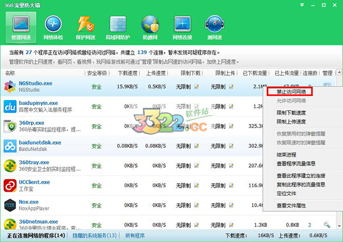The width and height of the screenshot is (343, 242).
Task: Open baidunetdisk.exe program name link
Action: click(40, 143)
